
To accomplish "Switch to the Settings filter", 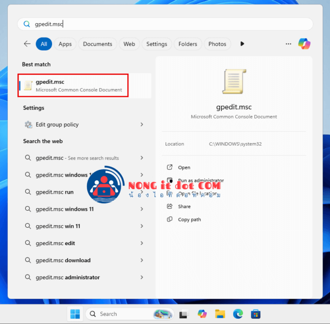I will click(157, 44).
